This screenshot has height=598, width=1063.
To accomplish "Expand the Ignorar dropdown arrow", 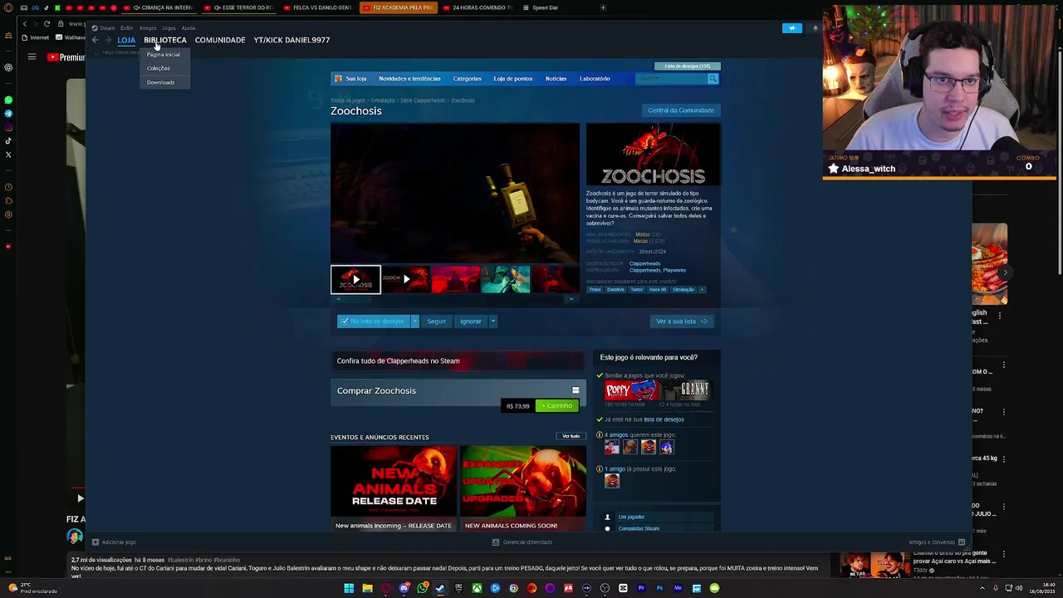I will (492, 321).
